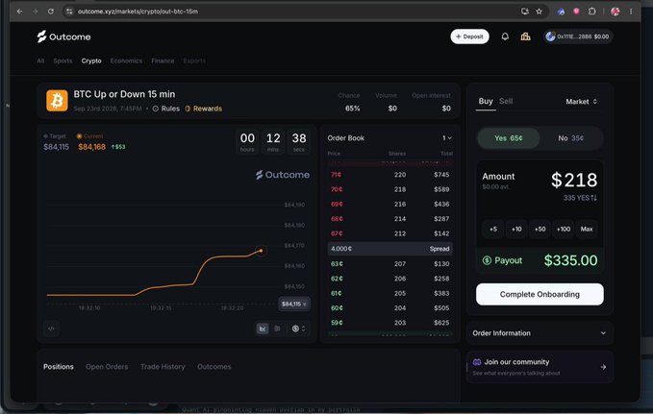Viewport: 653px width, 414px height.
Task: Open the Economics category
Action: [x=126, y=61]
